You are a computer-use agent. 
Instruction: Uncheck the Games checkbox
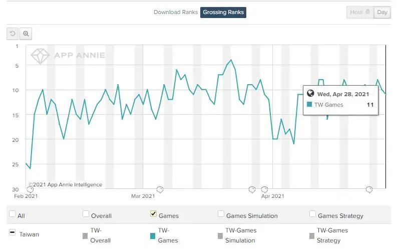[x=154, y=214]
